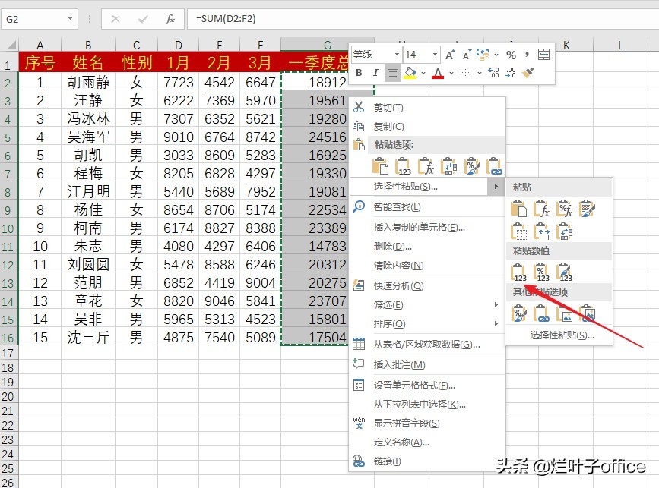Viewport: 659px width, 488px height.
Task: Click Percent Style in mini toolbar
Action: click(x=511, y=55)
